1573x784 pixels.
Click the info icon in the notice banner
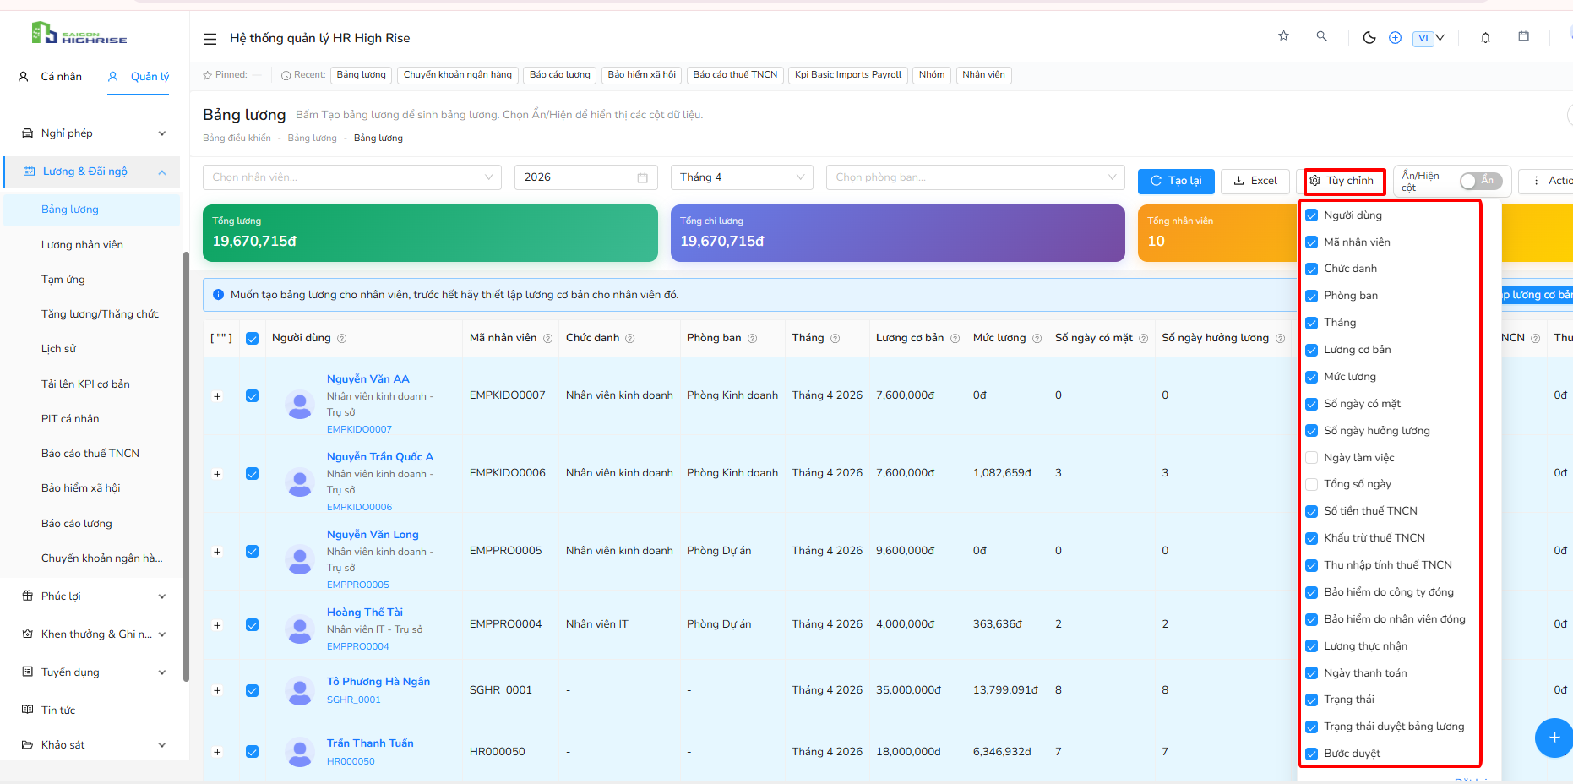[x=218, y=295]
